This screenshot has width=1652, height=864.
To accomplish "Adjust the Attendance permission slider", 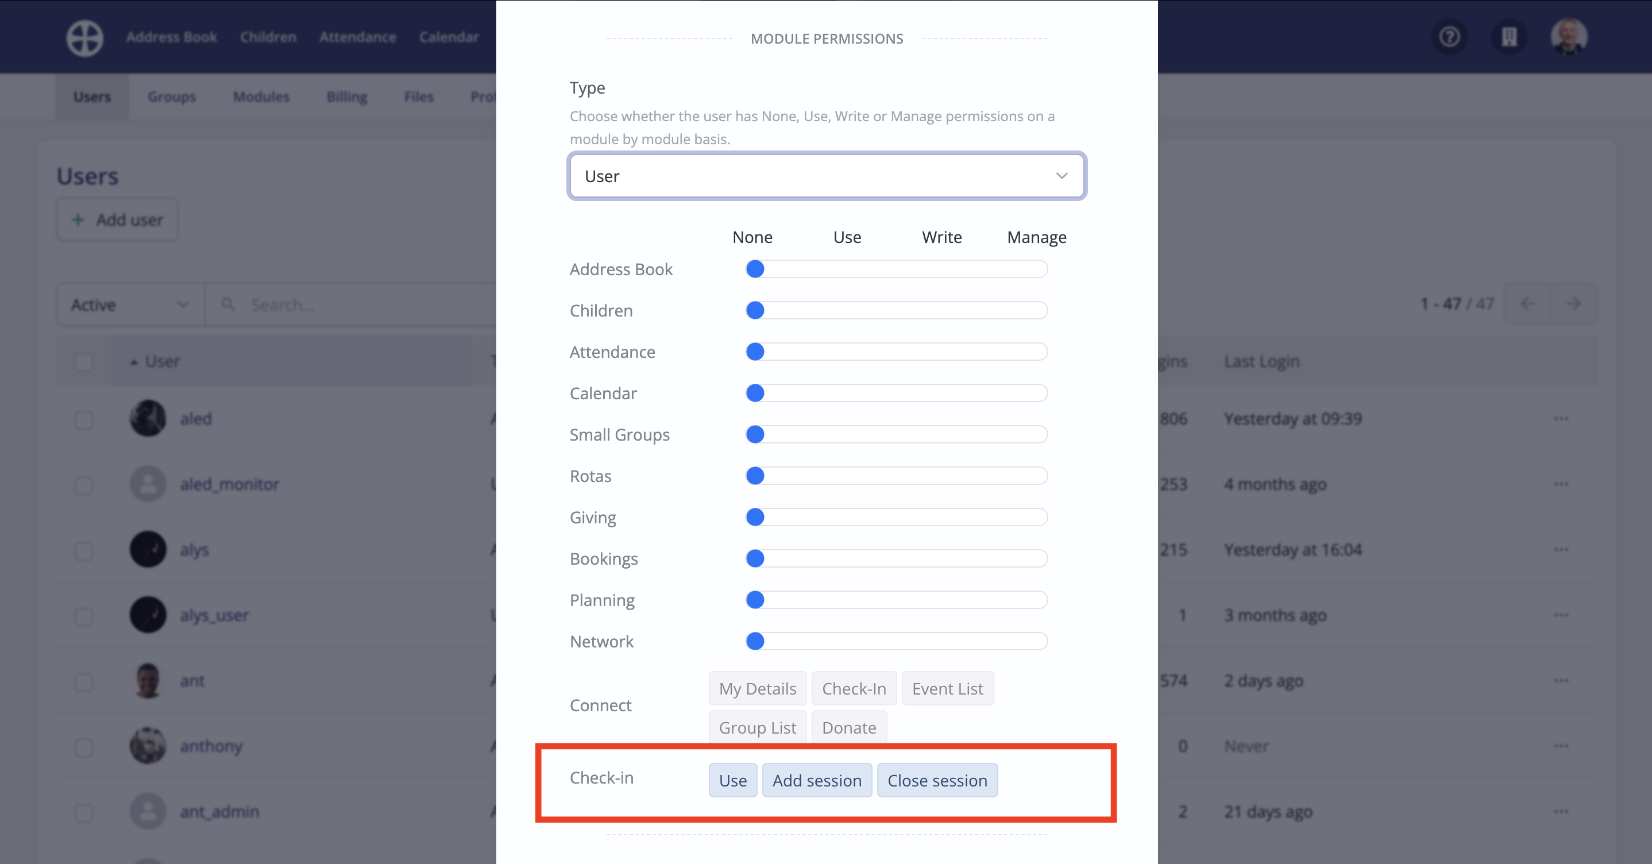I will tap(897, 352).
